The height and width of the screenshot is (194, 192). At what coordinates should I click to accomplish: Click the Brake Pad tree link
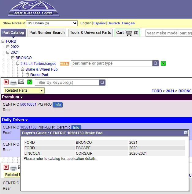(x=39, y=75)
